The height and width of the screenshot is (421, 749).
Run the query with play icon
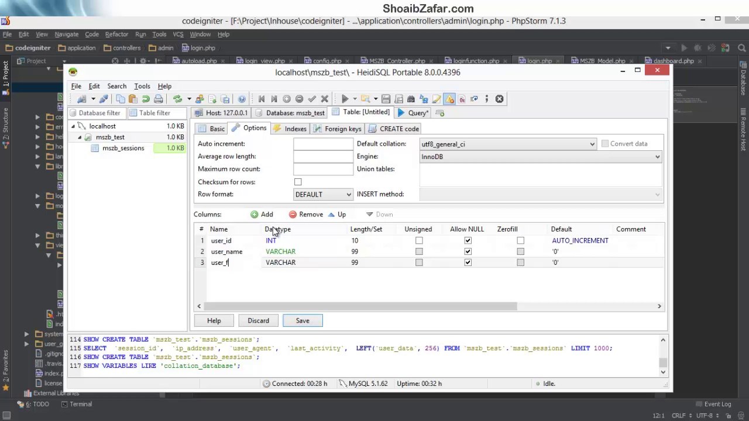coord(345,99)
